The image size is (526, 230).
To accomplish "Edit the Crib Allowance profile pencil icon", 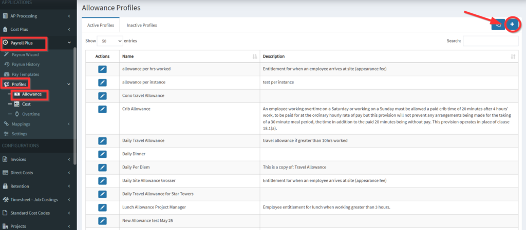I will (x=102, y=109).
